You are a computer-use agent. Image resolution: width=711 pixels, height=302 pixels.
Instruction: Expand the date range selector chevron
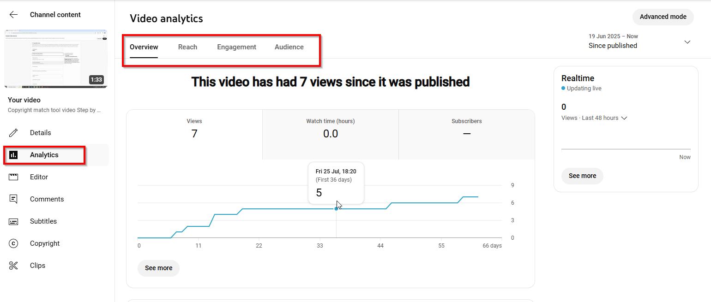(x=687, y=41)
